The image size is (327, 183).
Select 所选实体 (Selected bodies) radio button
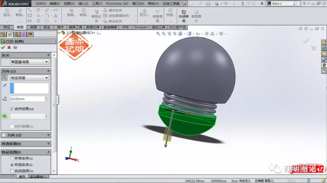pyautogui.click(x=12, y=165)
